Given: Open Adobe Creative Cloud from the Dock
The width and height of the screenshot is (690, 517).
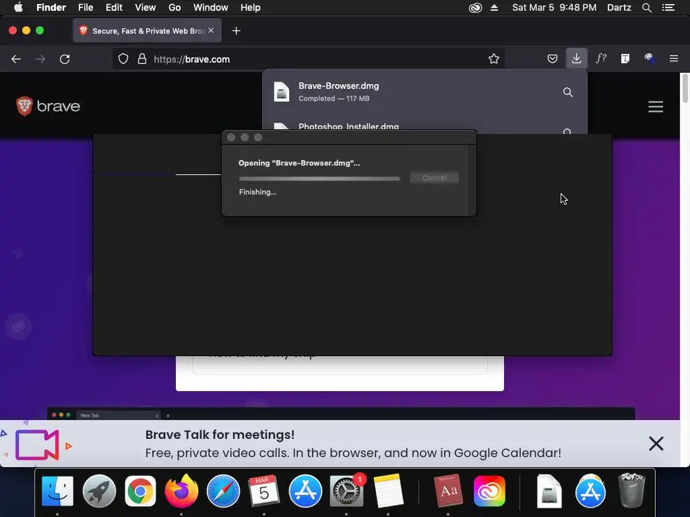Looking at the screenshot, I should click(x=489, y=491).
